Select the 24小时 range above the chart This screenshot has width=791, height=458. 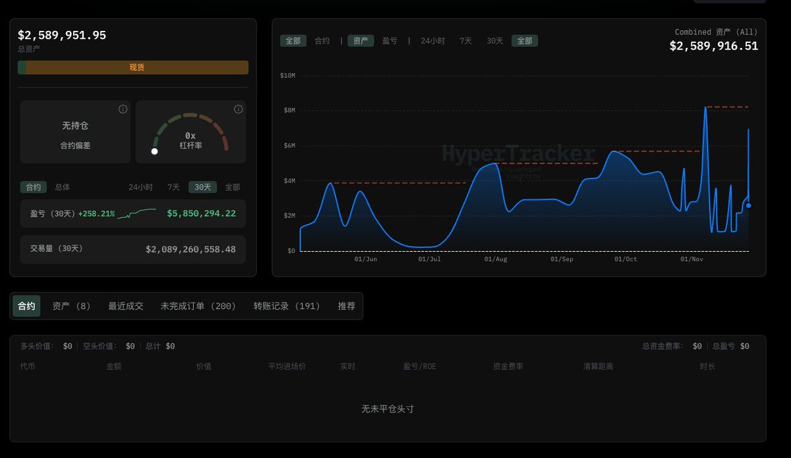click(432, 40)
